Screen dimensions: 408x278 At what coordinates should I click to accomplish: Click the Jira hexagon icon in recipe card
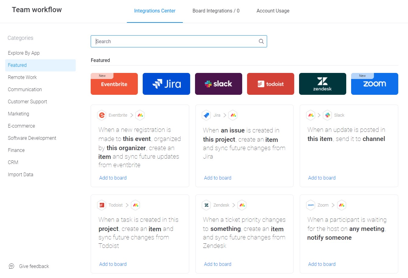tap(206, 115)
